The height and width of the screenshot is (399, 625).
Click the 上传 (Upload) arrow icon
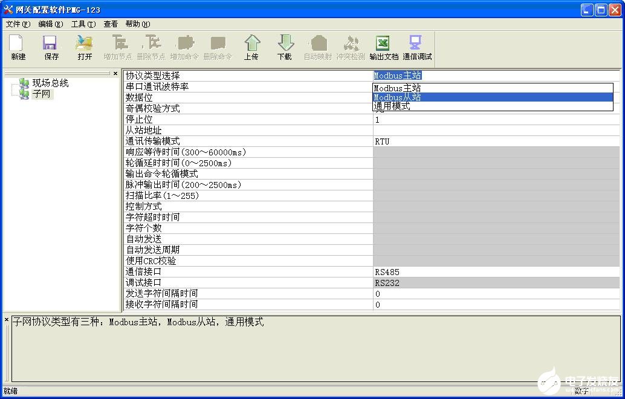pyautogui.click(x=252, y=43)
